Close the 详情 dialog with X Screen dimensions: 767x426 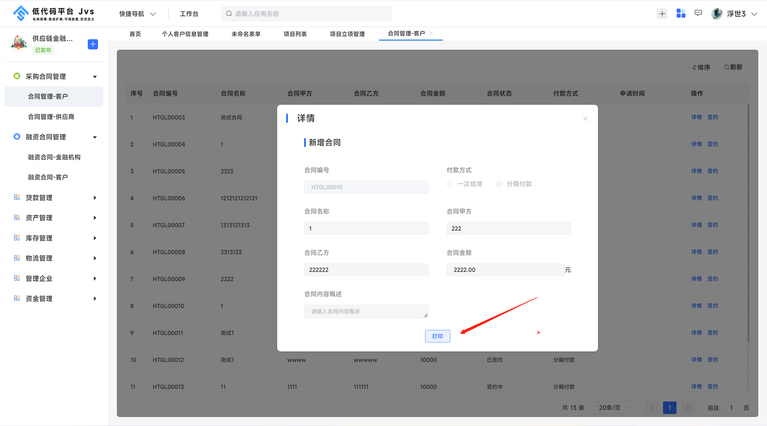point(585,119)
